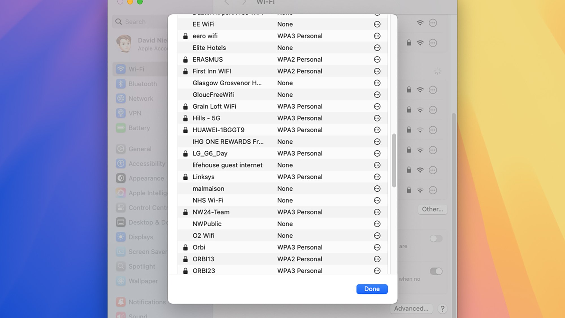Select the NWPublic network row
565x318 pixels.
point(282,224)
